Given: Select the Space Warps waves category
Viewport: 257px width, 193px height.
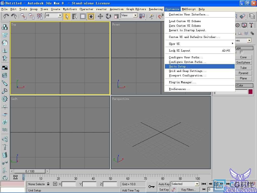Looking at the screenshot, I should tap(246, 33).
